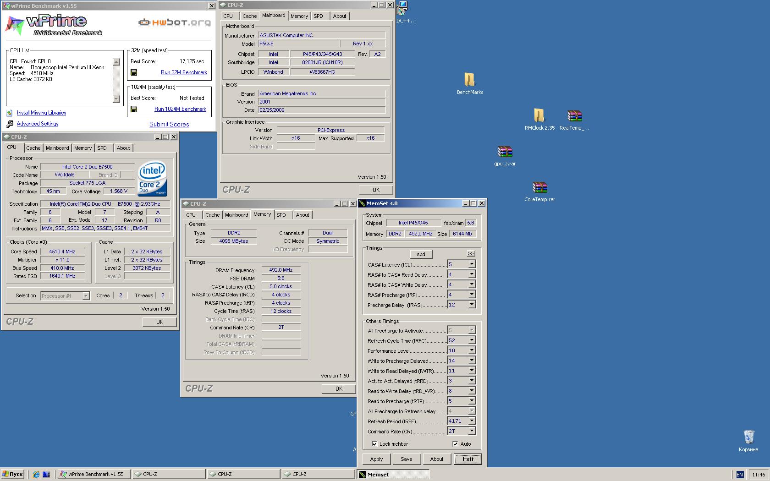The image size is (770, 481).
Task: Click the spd button in MemSet
Action: tap(421, 254)
